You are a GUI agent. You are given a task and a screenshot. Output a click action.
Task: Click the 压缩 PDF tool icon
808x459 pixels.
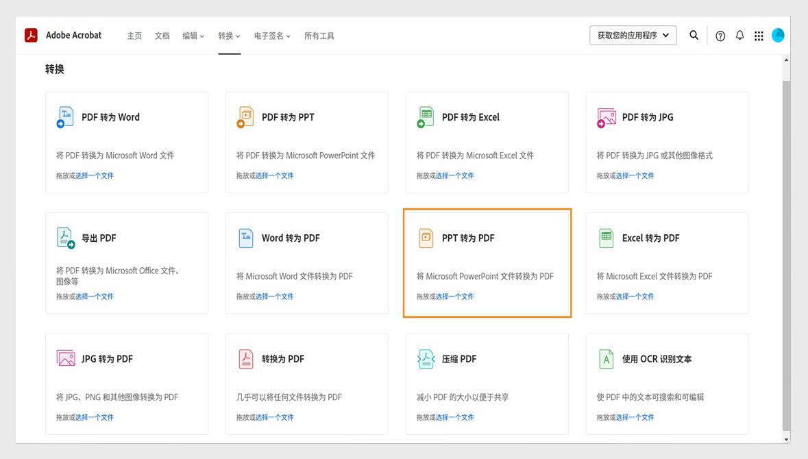pos(426,358)
